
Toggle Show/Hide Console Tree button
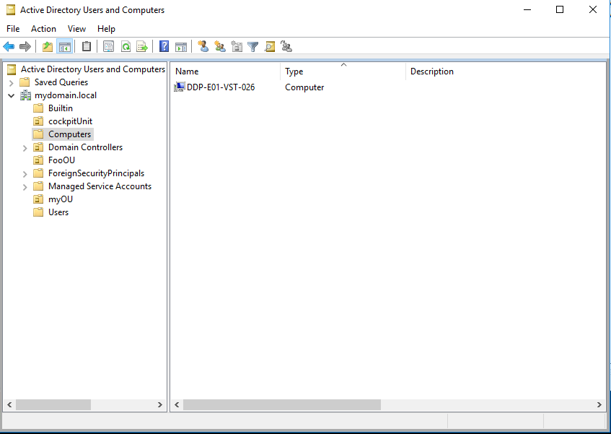65,47
